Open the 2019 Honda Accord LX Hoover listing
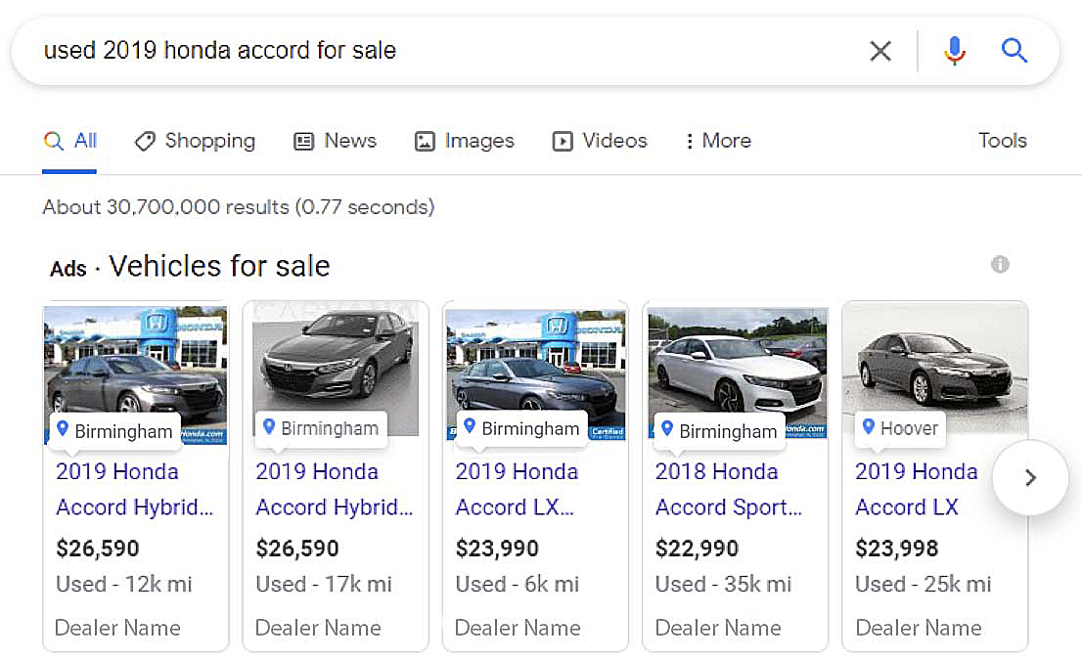Image resolution: width=1082 pixels, height=659 pixels. tap(916, 489)
